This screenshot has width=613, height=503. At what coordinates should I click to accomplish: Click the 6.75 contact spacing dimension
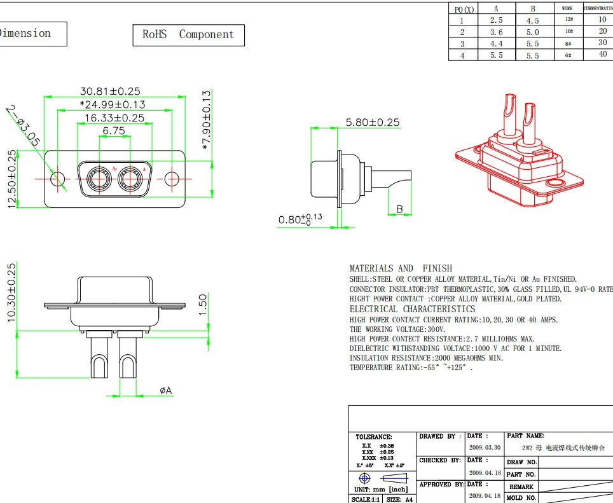point(114,131)
